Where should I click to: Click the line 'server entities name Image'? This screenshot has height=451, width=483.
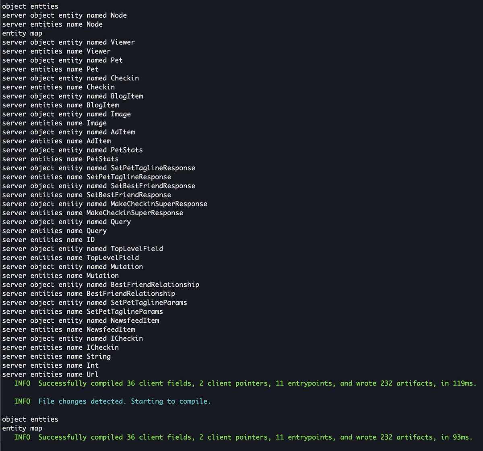point(54,123)
